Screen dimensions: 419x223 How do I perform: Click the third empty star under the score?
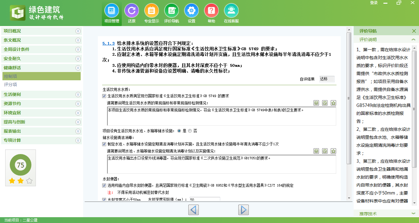pos(29,181)
